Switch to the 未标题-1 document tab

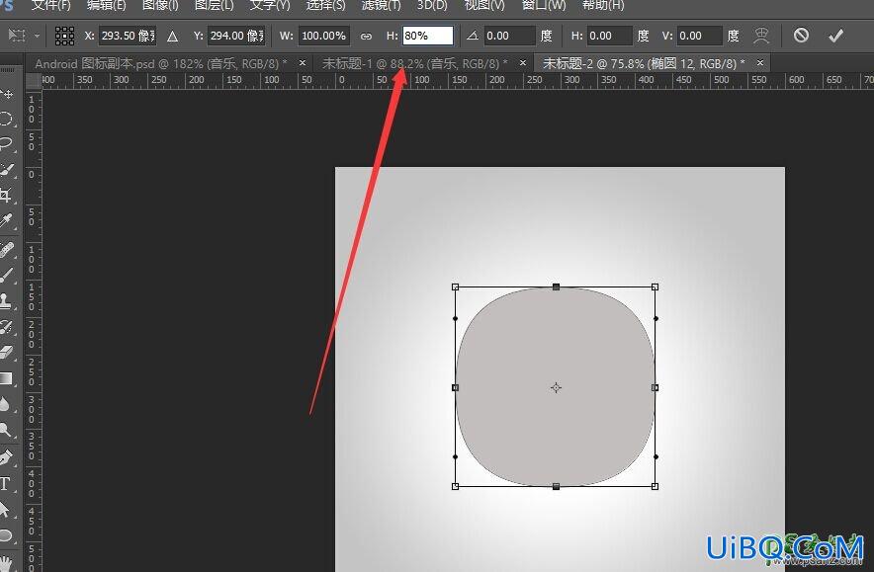click(x=414, y=63)
